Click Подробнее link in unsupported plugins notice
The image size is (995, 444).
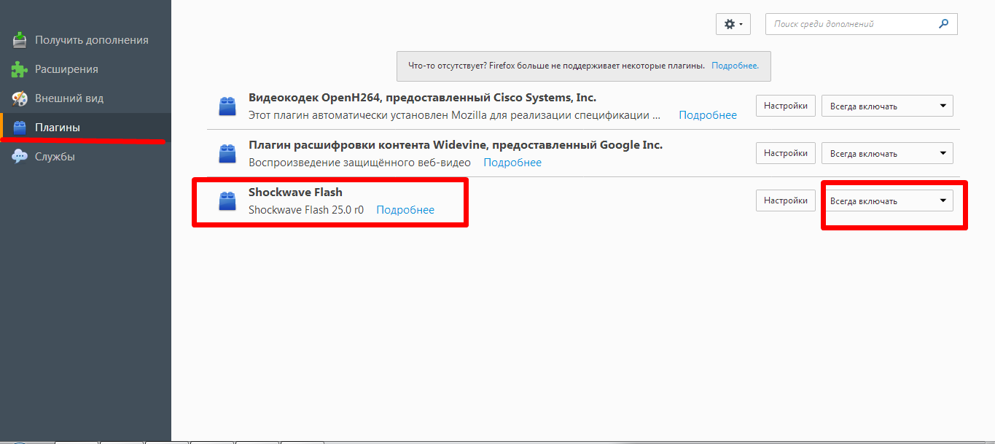click(735, 66)
